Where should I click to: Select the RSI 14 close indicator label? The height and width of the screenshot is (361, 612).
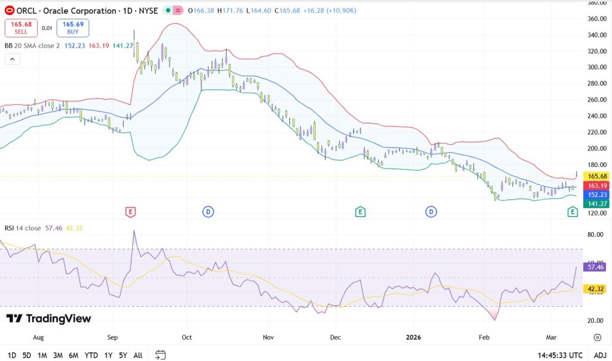(x=23, y=228)
